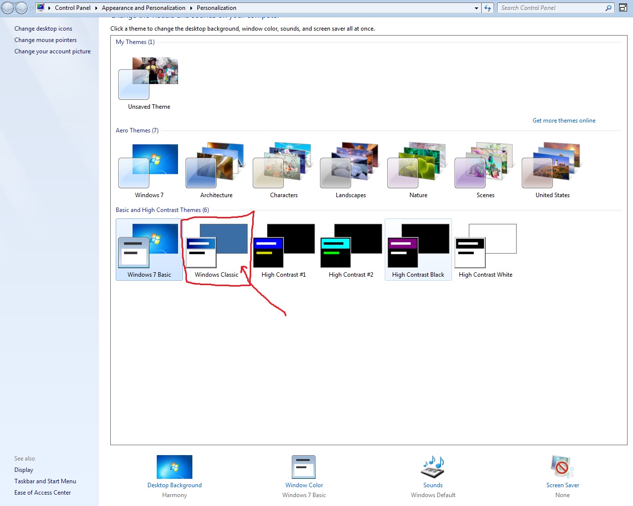
Task: Click the refresh icon in address bar
Action: point(488,7)
